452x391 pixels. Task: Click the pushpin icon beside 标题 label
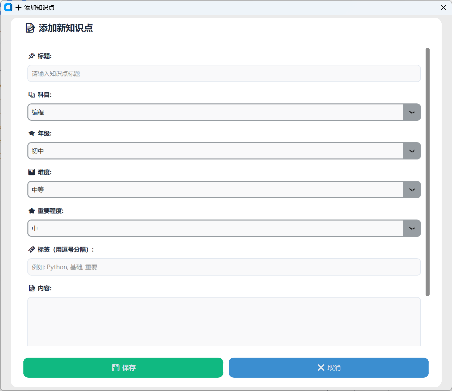32,56
